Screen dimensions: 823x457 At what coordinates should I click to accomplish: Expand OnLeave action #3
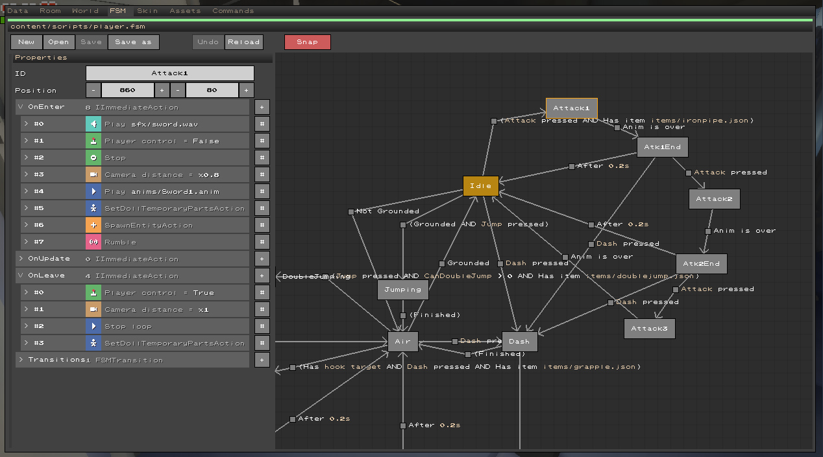[26, 343]
